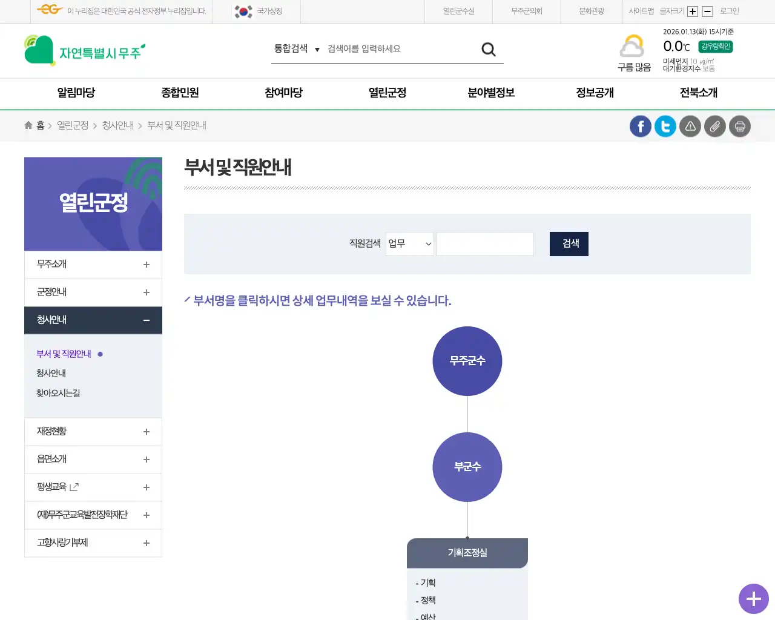Share the page on Facebook
The image size is (775, 620).
(x=640, y=126)
